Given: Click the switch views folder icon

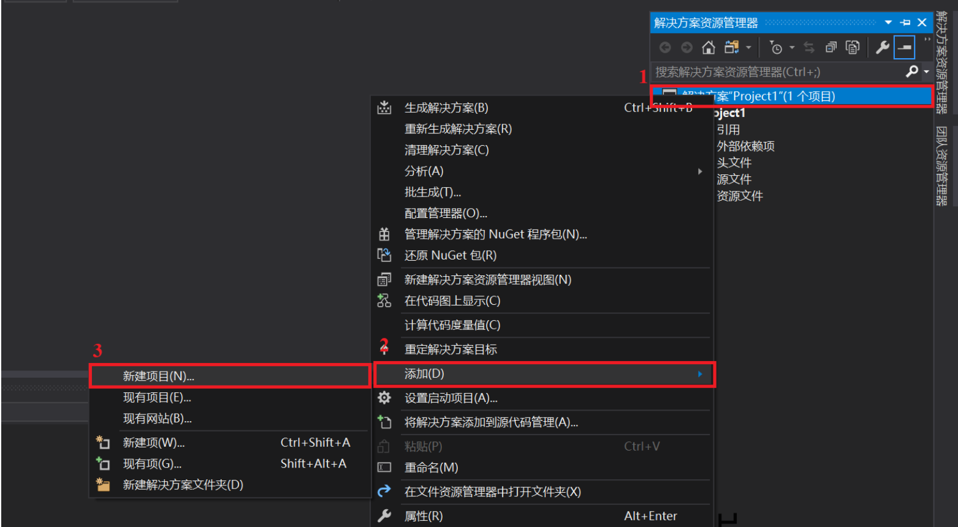Looking at the screenshot, I should point(732,47).
